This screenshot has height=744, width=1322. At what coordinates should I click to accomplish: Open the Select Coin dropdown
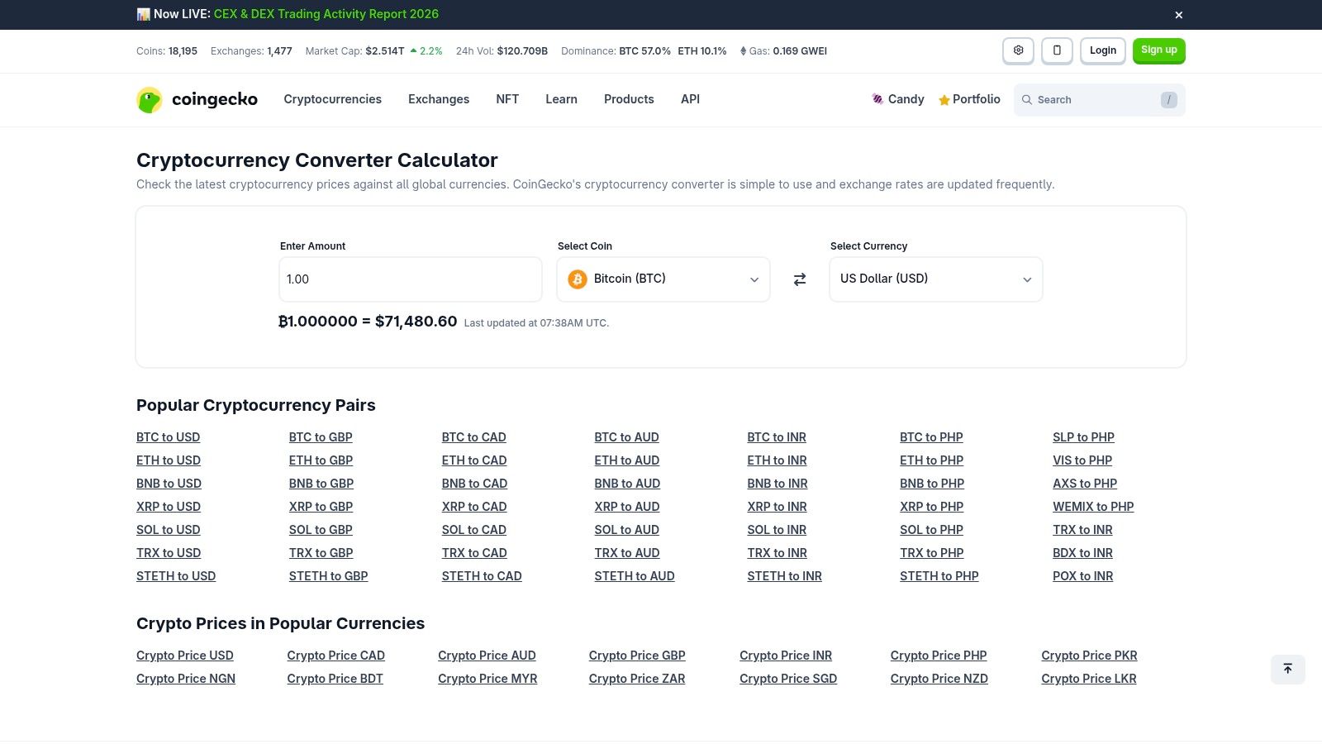(x=663, y=279)
